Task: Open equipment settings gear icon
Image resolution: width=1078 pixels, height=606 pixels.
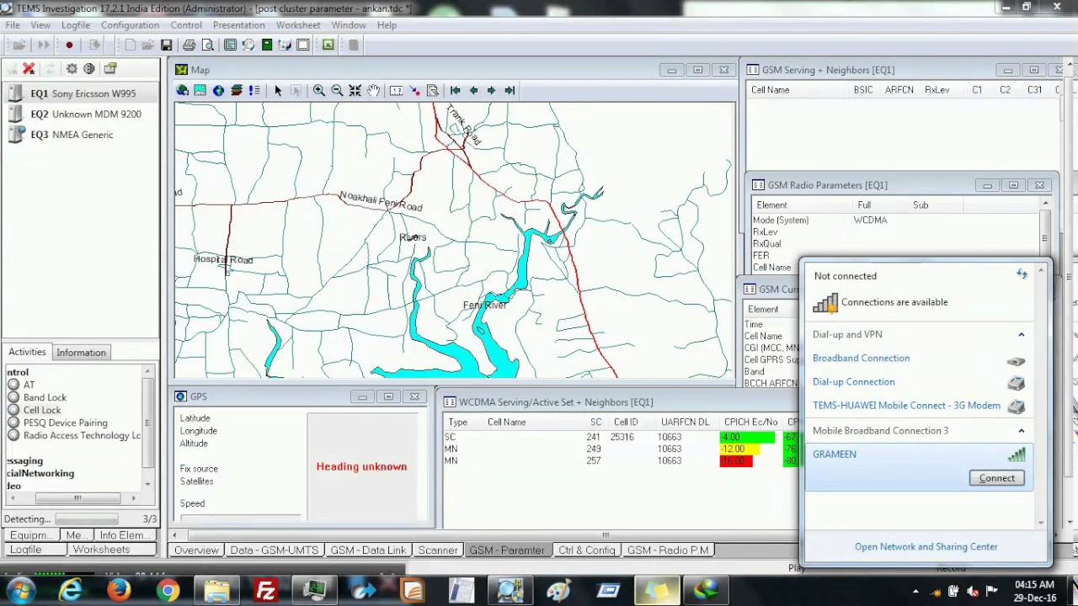Action: 72,69
